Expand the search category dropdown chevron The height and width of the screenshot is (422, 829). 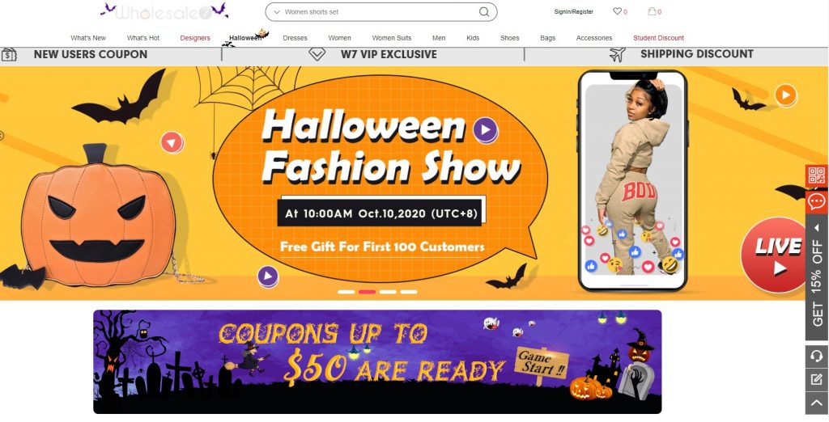tap(277, 11)
